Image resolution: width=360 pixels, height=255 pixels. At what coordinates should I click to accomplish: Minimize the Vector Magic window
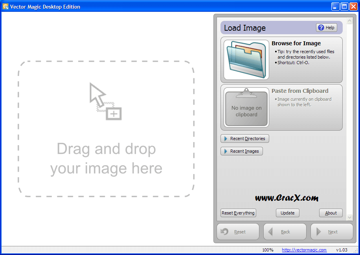335,6
